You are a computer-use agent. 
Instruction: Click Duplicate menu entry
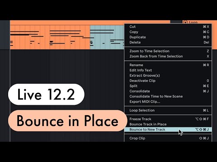coord(168,37)
